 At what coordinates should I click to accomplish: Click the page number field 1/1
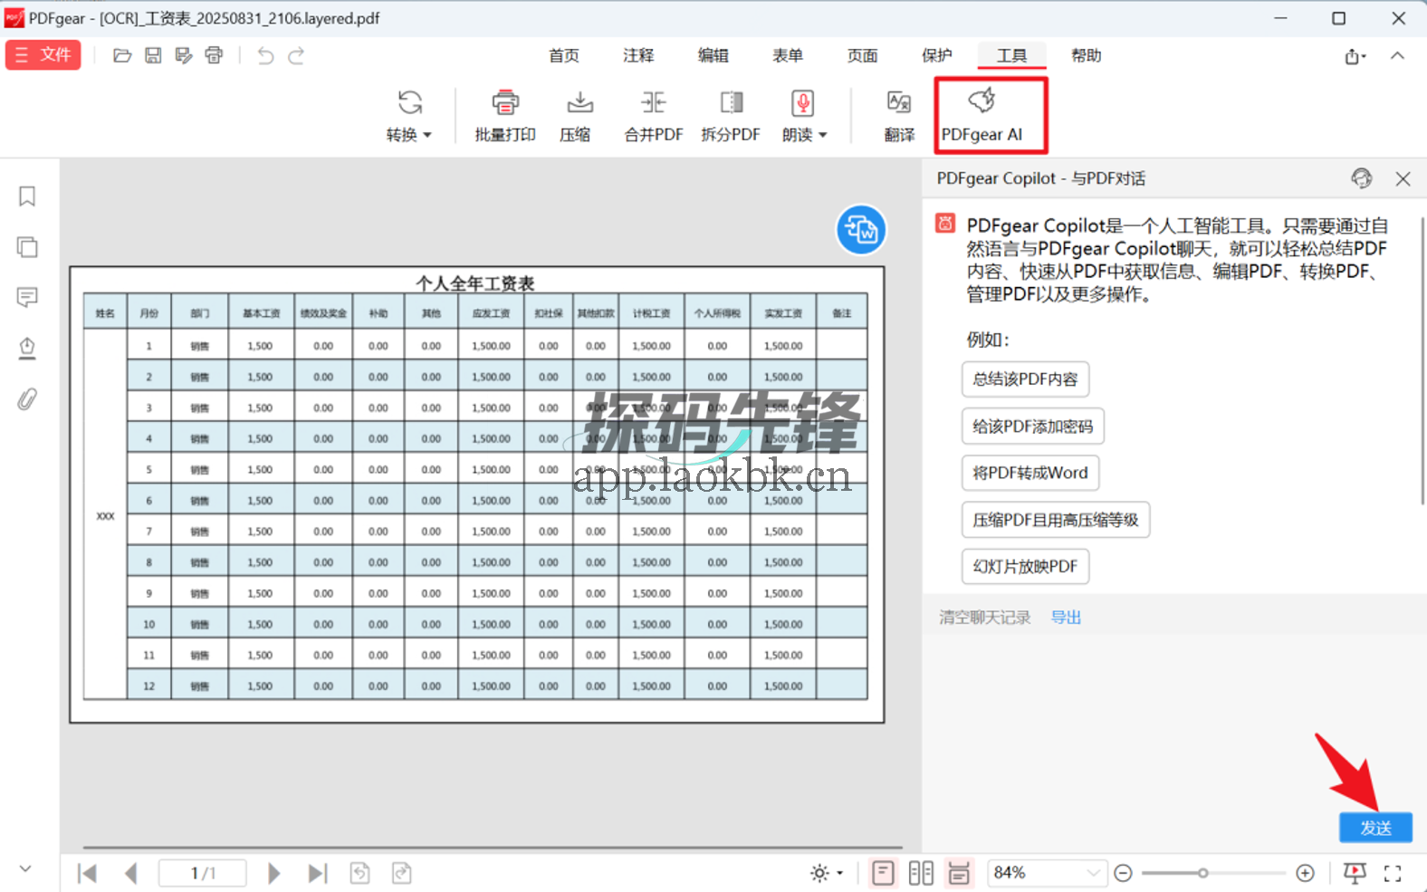(203, 873)
